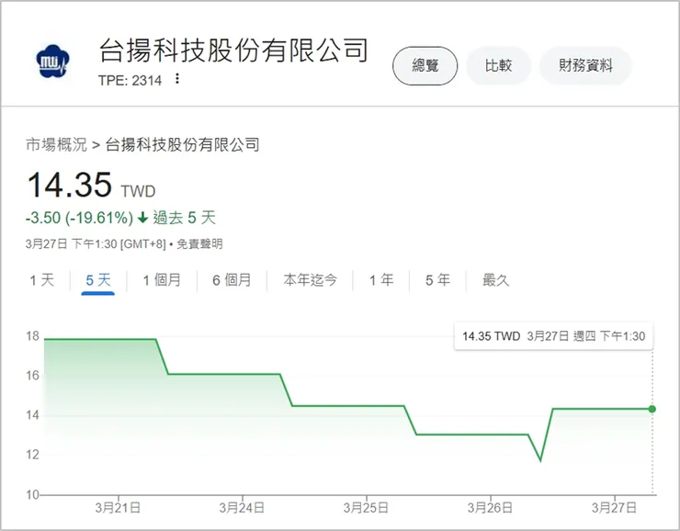Click the 3月24日 x-axis date label
680x531 pixels.
point(242,507)
